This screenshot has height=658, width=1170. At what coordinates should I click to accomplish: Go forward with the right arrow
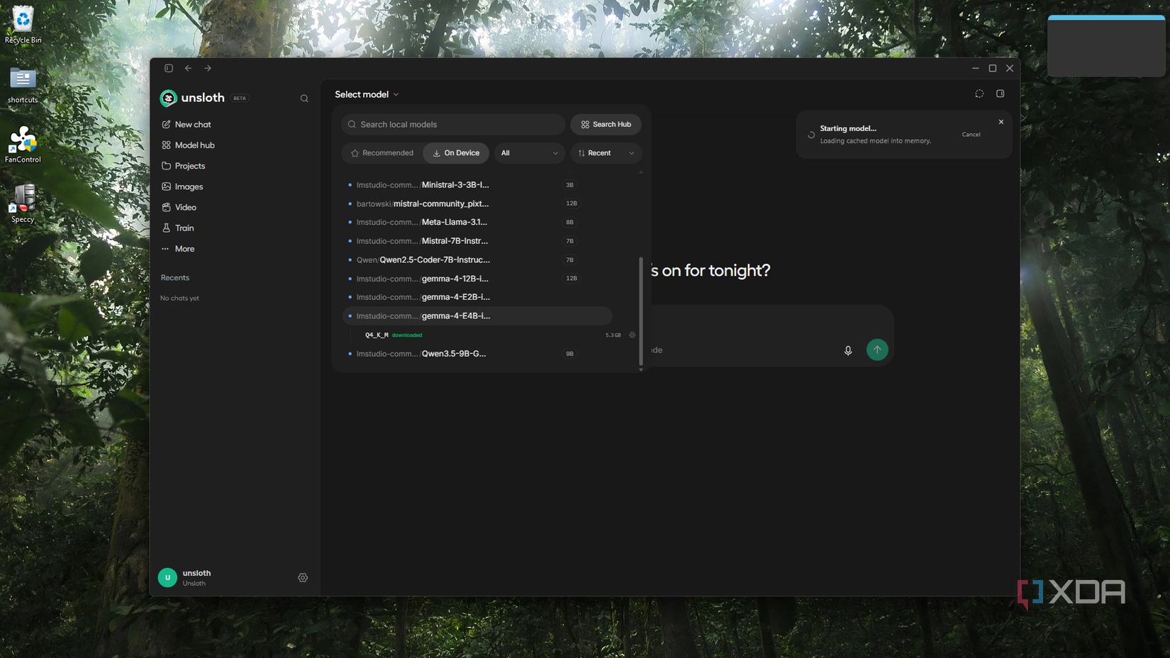208,68
